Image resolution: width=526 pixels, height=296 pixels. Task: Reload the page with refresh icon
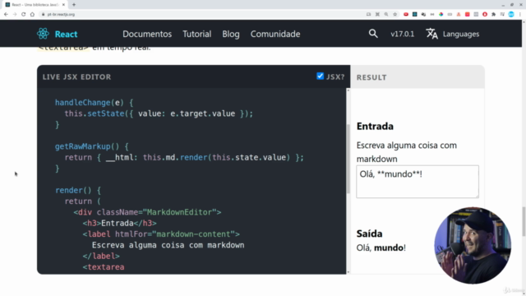coord(24,15)
